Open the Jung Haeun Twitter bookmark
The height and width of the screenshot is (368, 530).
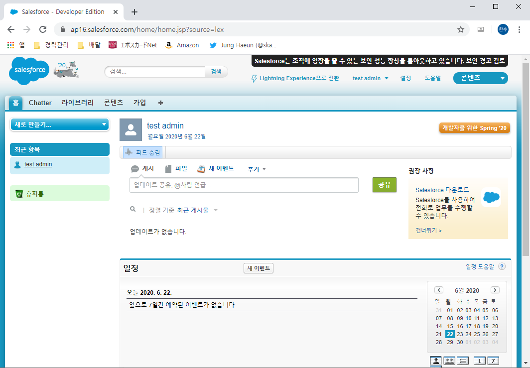[243, 45]
